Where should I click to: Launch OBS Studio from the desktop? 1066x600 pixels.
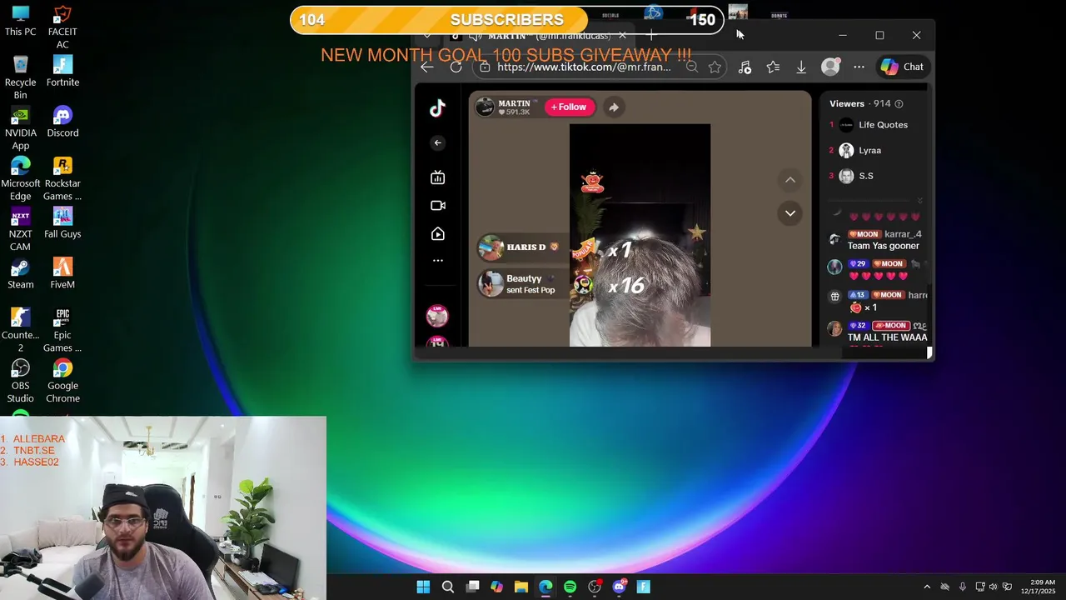[20, 382]
